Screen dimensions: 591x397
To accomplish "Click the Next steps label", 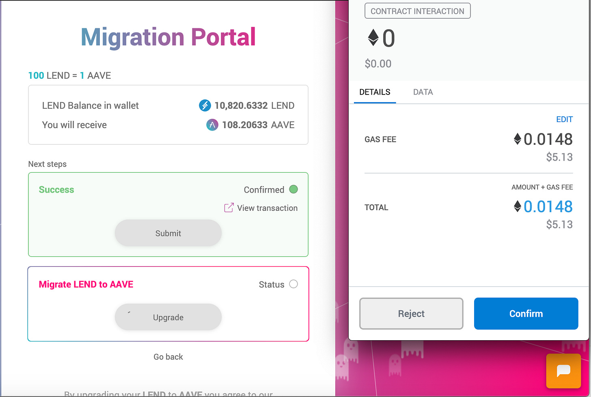I will tap(47, 164).
